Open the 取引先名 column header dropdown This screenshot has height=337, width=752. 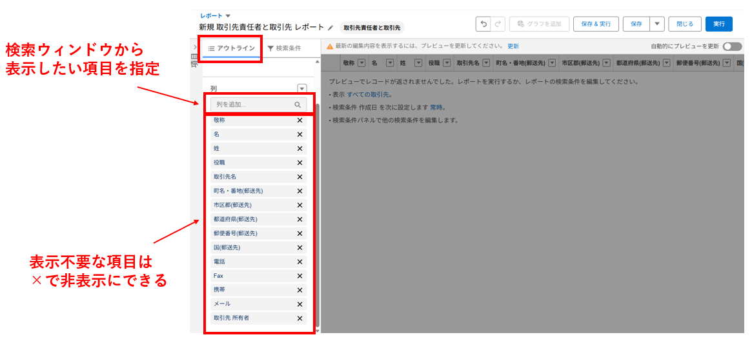[x=486, y=63]
